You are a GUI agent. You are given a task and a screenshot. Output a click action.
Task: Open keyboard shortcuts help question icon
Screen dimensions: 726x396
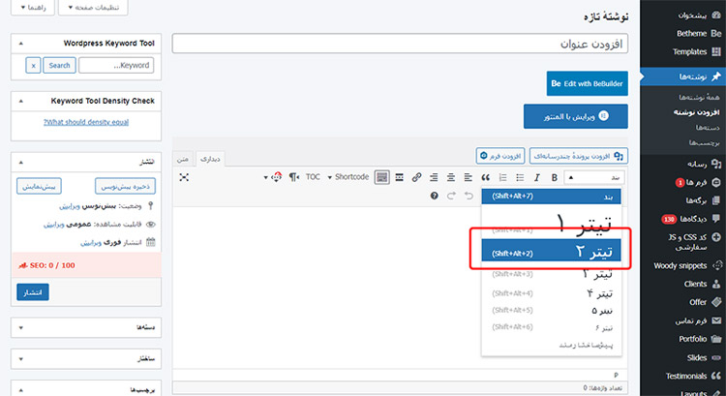pyautogui.click(x=434, y=196)
